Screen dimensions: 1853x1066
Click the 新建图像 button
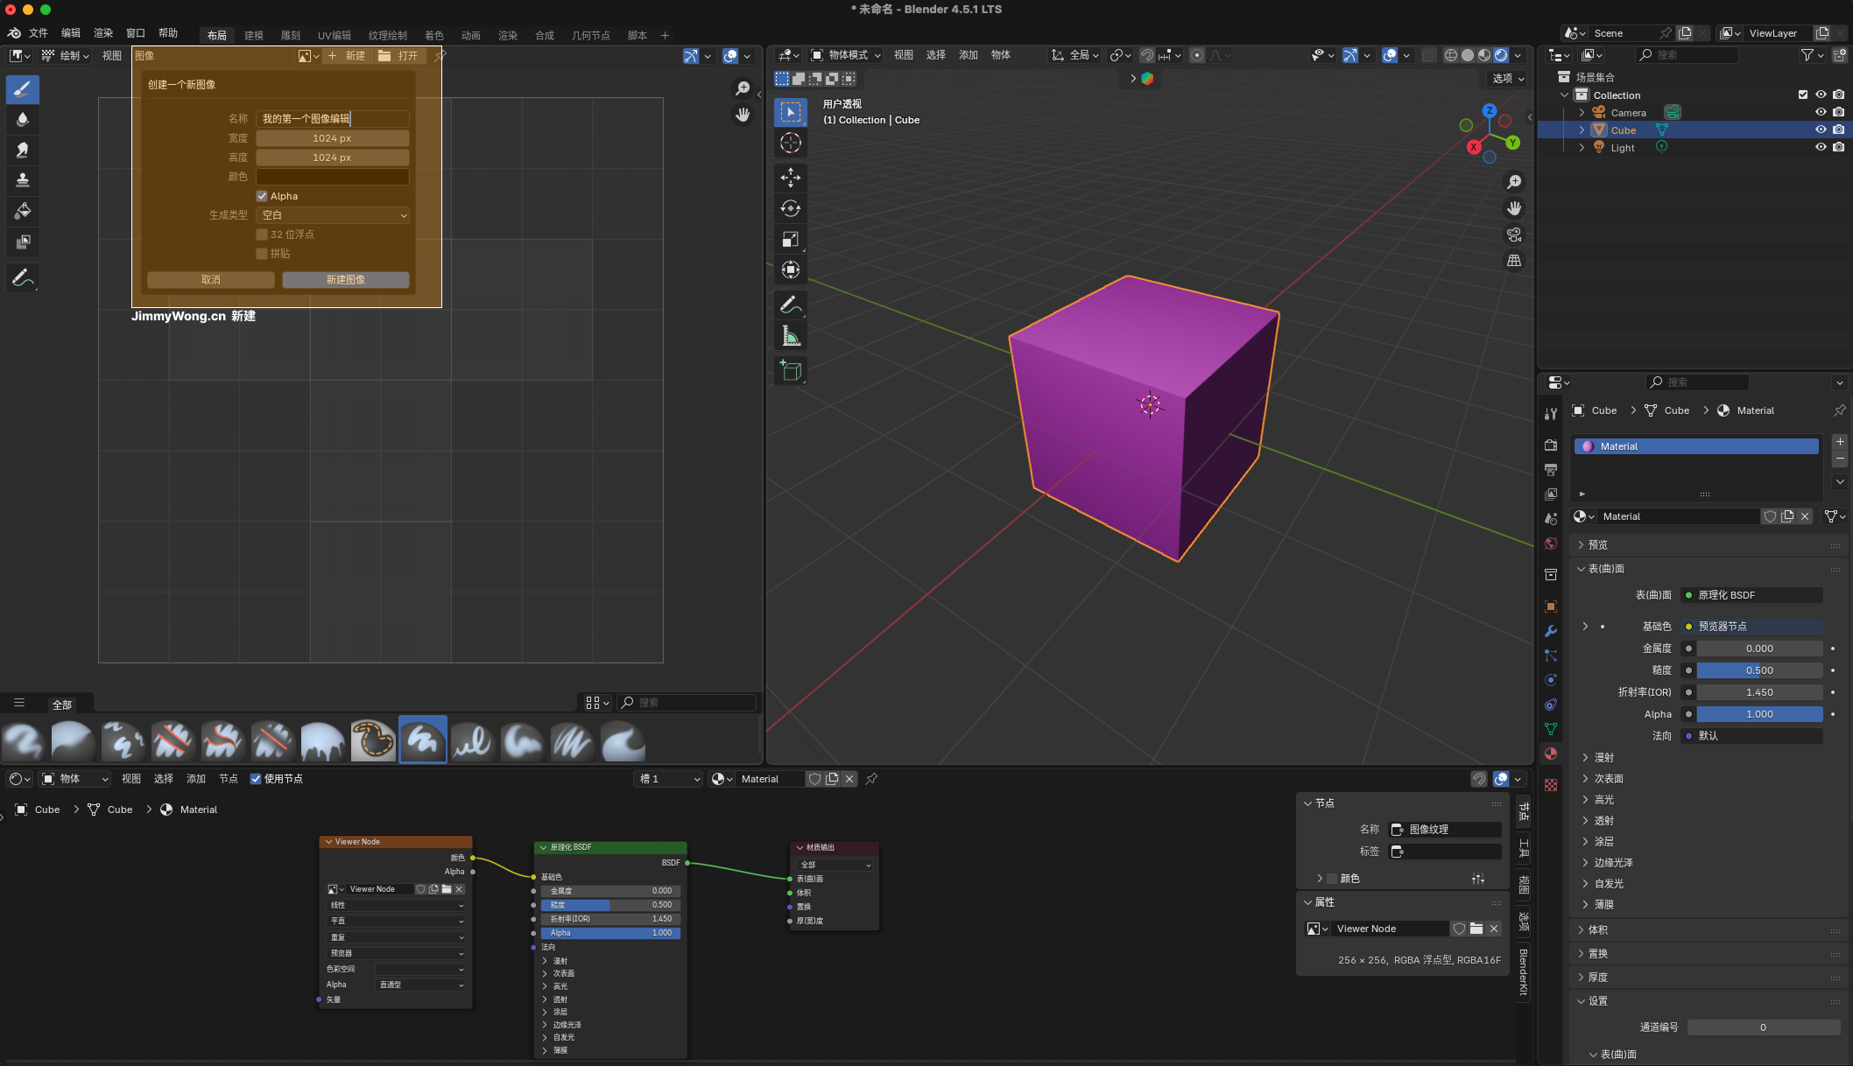coord(345,280)
